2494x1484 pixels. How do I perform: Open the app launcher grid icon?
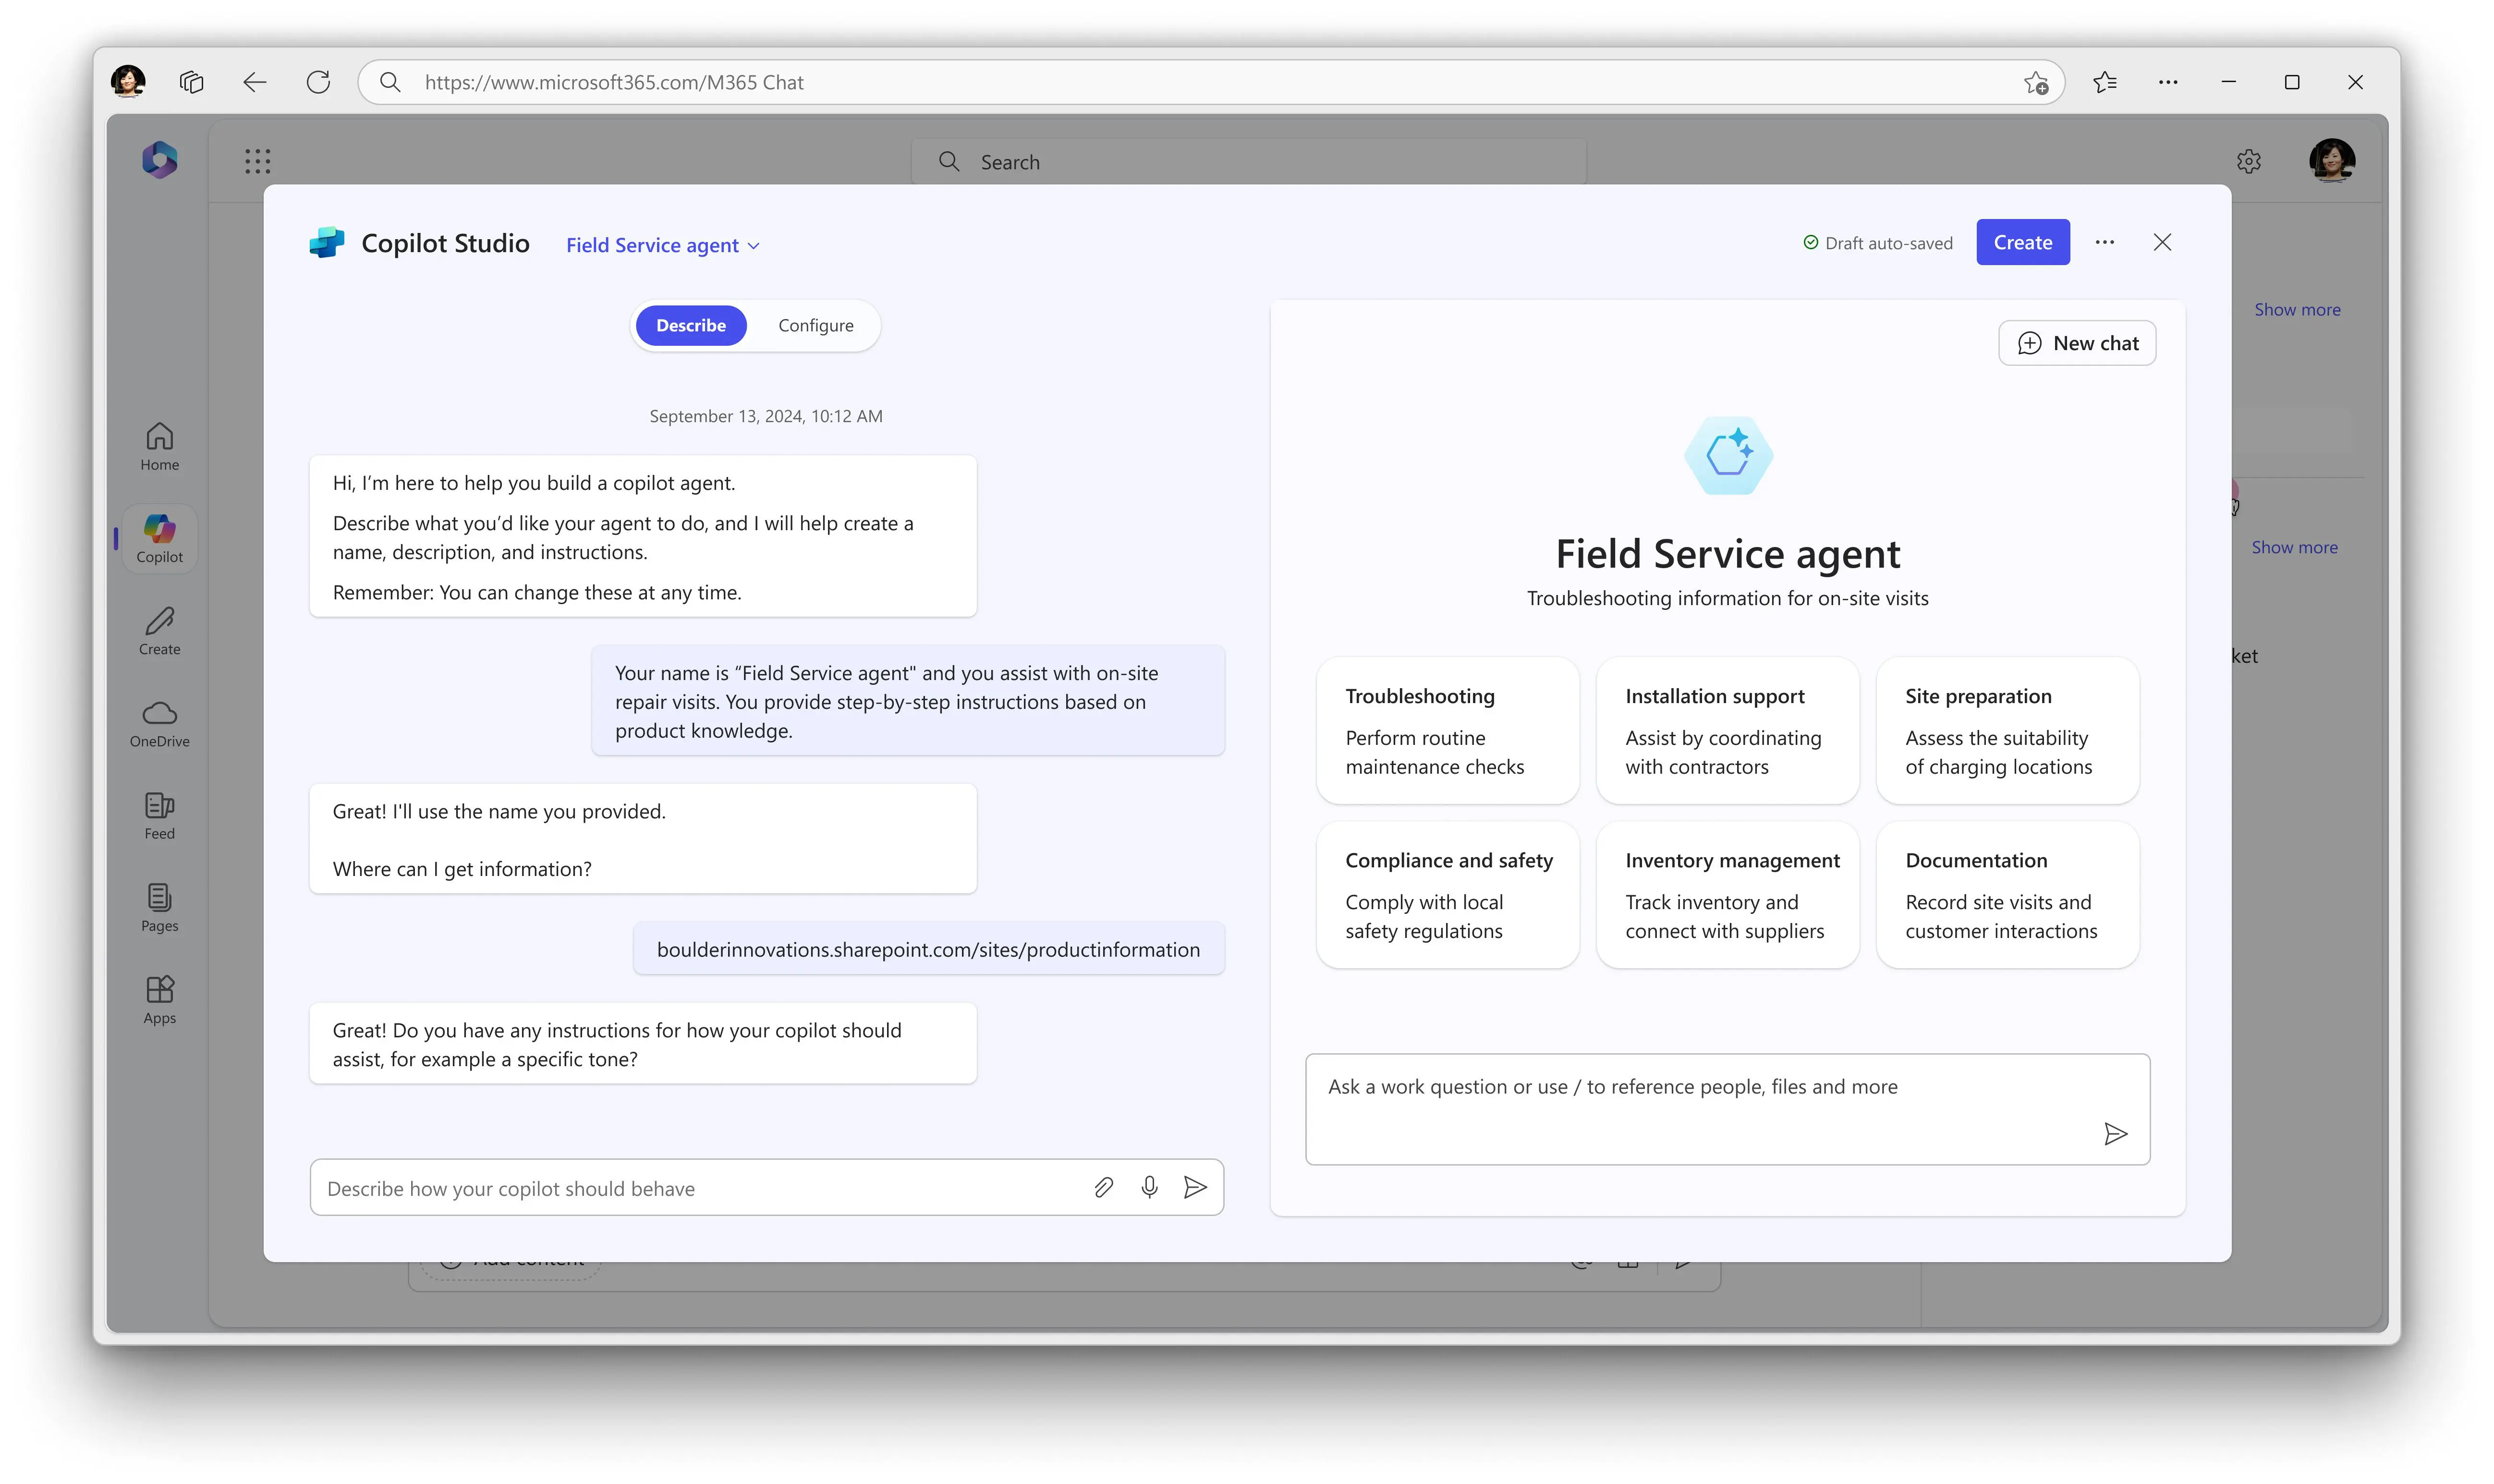pos(257,161)
